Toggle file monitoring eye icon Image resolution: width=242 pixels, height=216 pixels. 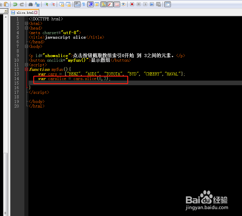[x=123, y=4]
